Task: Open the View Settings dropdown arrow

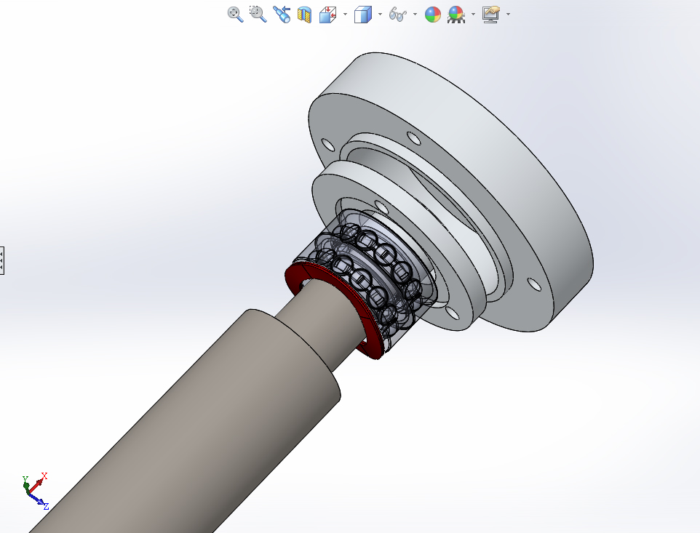Action: tap(509, 15)
